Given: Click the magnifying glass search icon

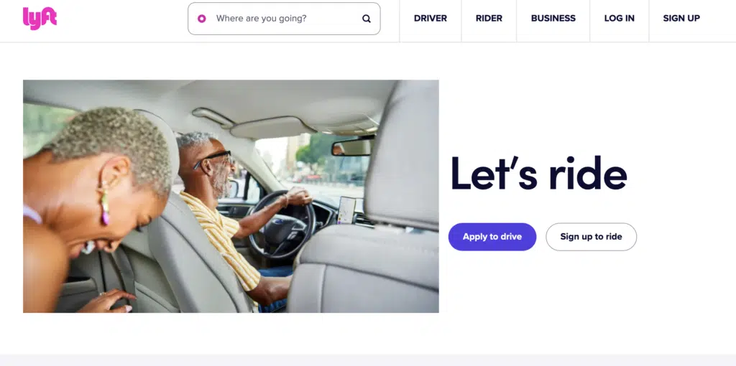Looking at the screenshot, I should pyautogui.click(x=367, y=19).
